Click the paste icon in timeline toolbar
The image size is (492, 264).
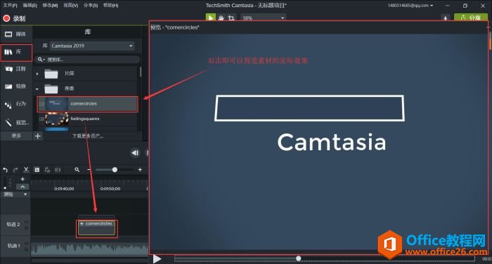pyautogui.click(x=47, y=170)
